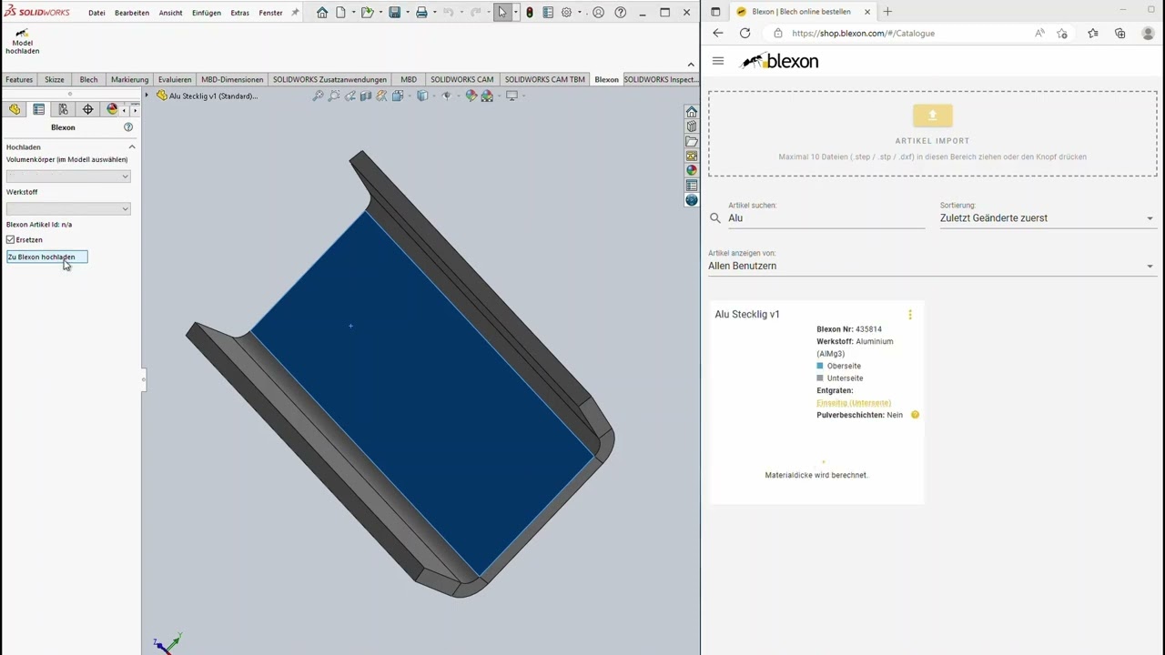Open a new browser tab
Image resolution: width=1165 pixels, height=655 pixels.
pyautogui.click(x=887, y=12)
